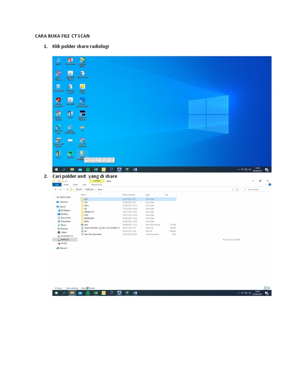Launch the Google Chrome desktop icon
This screenshot has height=385, width=289.
click(58, 115)
